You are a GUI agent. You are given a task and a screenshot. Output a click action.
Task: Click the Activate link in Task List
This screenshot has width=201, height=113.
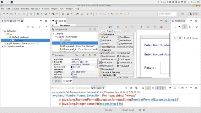(x=195, y=38)
